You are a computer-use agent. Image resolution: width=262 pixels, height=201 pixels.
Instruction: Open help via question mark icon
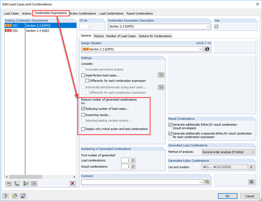pyautogui.click(x=6, y=196)
